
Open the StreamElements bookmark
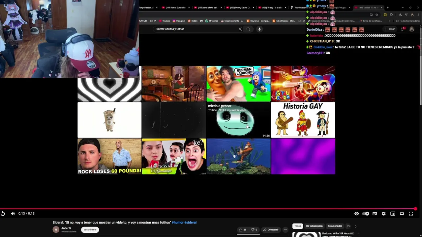pyautogui.click(x=232, y=21)
